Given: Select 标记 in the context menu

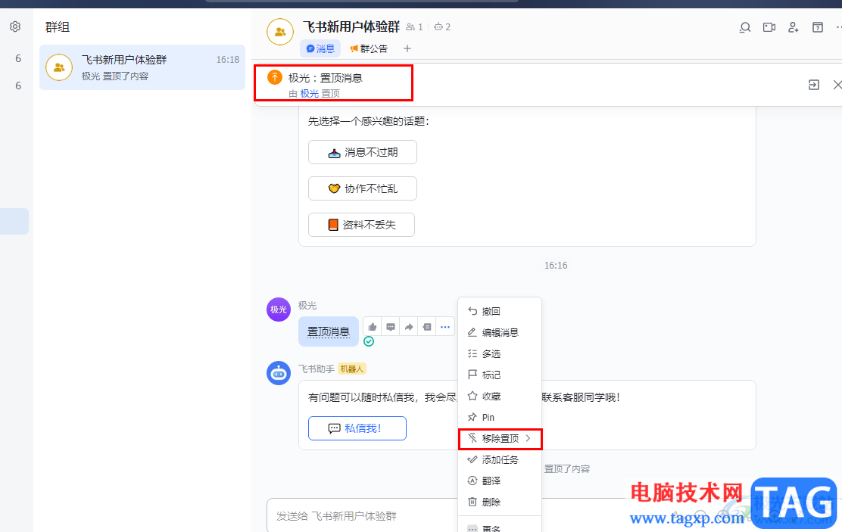Looking at the screenshot, I should point(500,375).
